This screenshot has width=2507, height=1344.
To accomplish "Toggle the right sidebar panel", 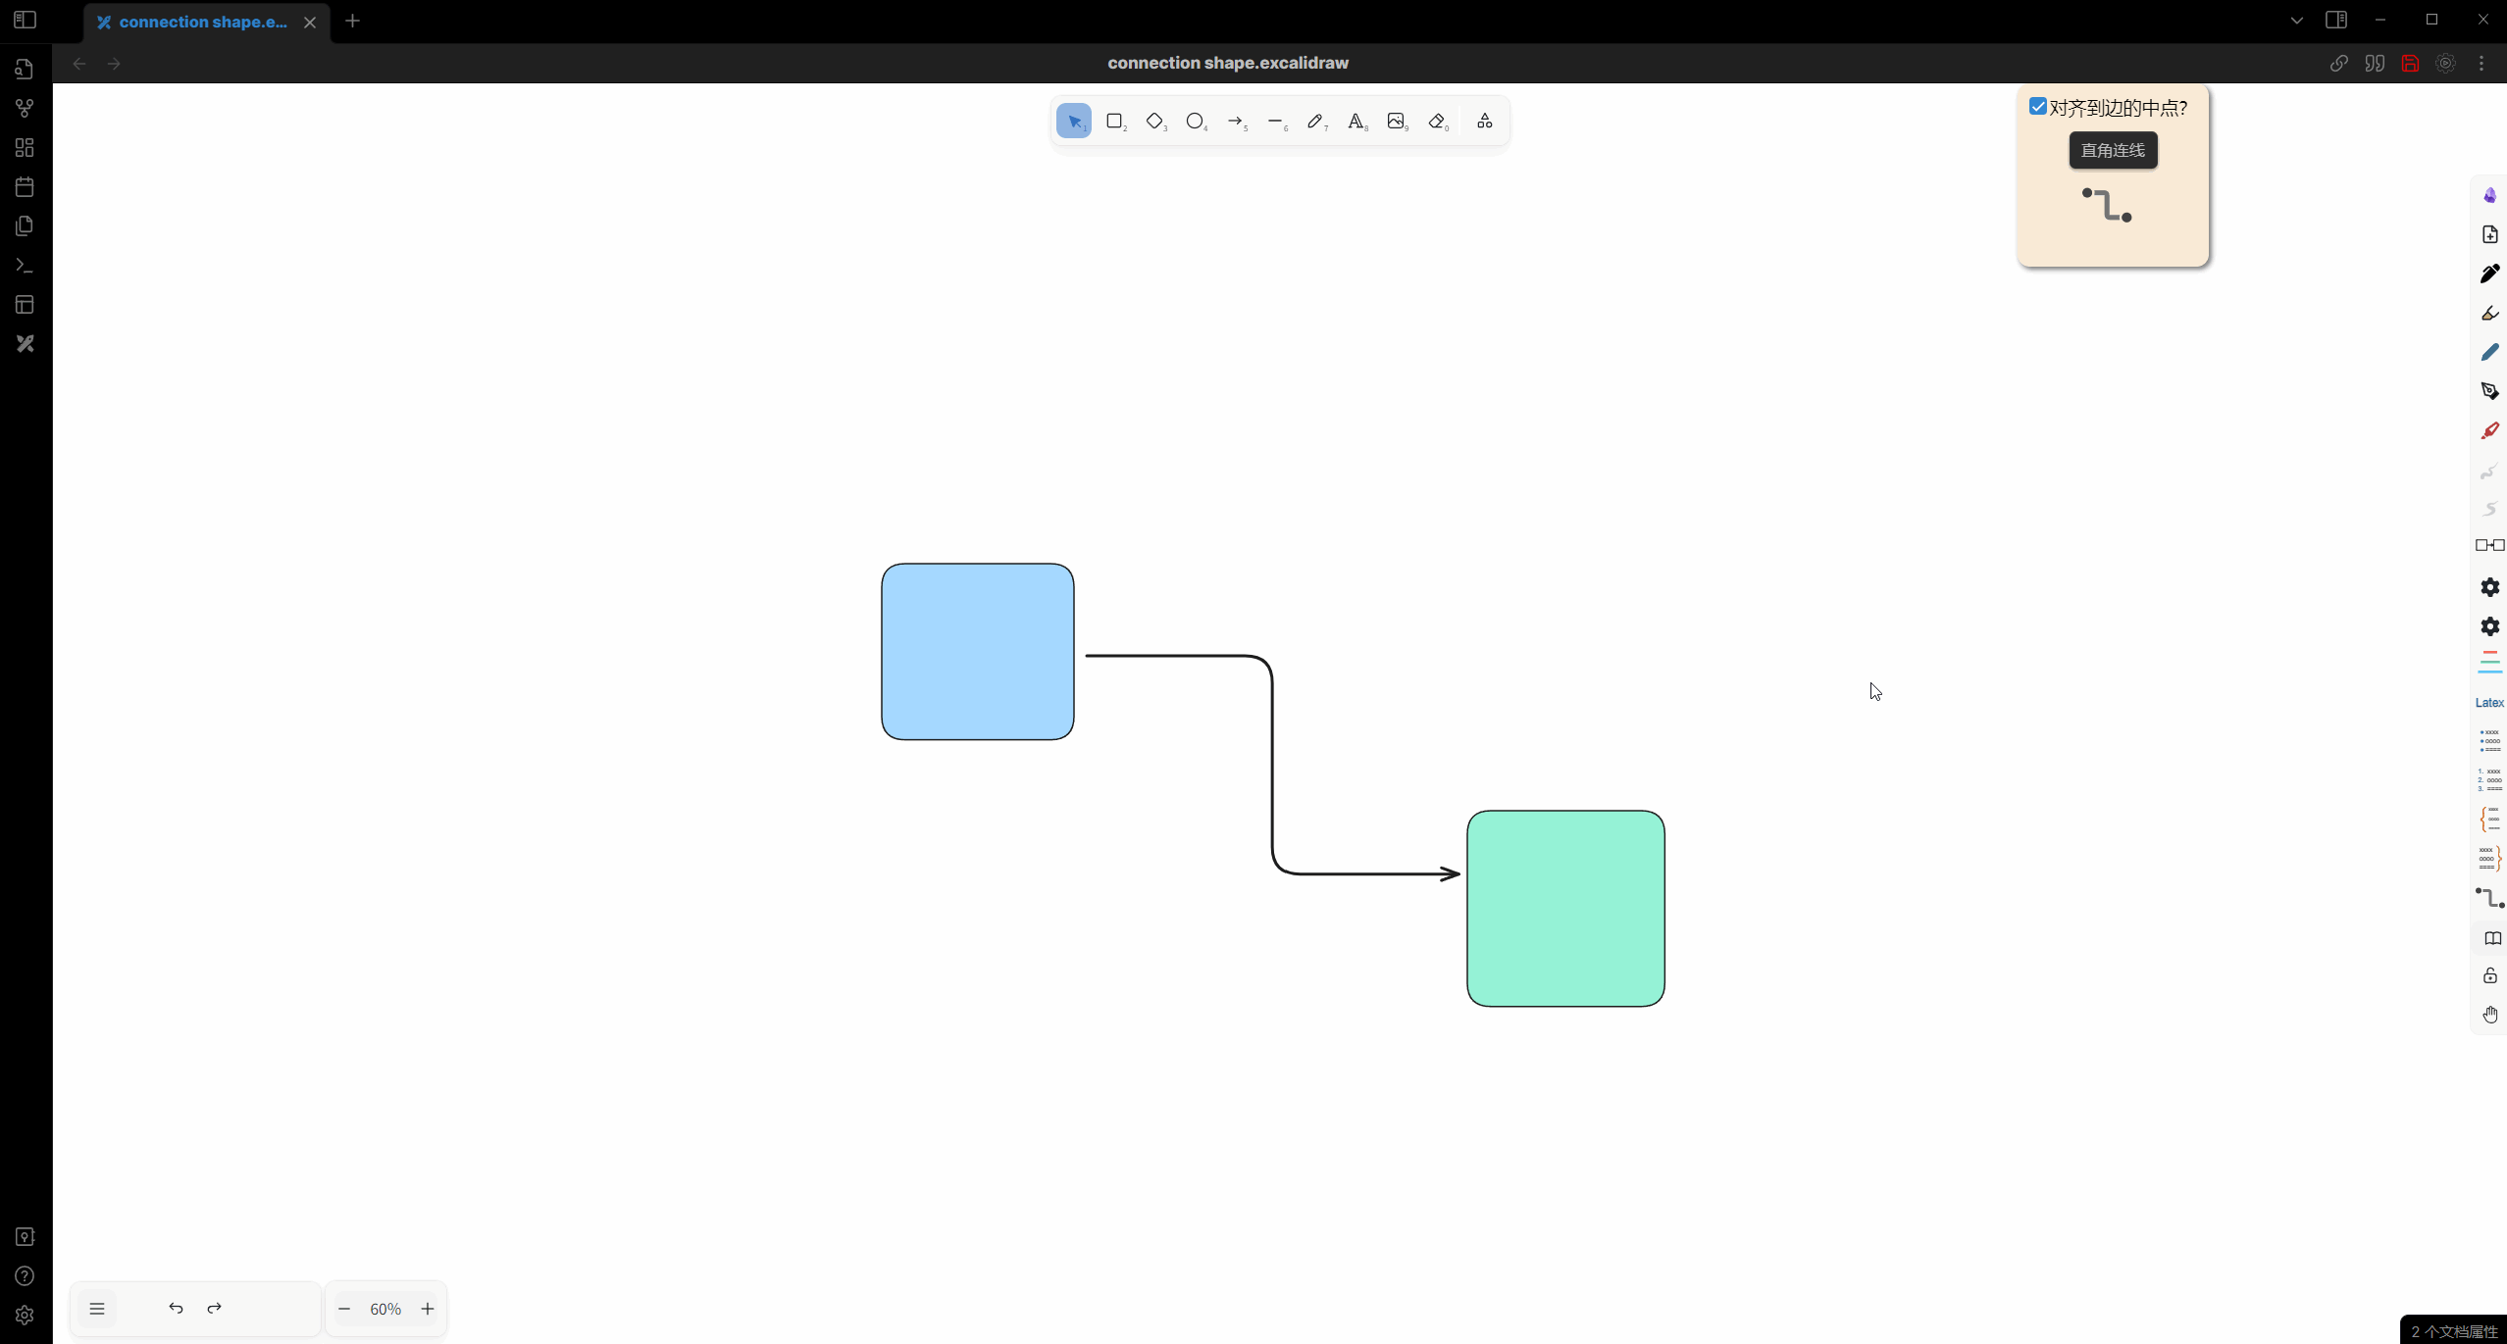I will pos(2336,21).
